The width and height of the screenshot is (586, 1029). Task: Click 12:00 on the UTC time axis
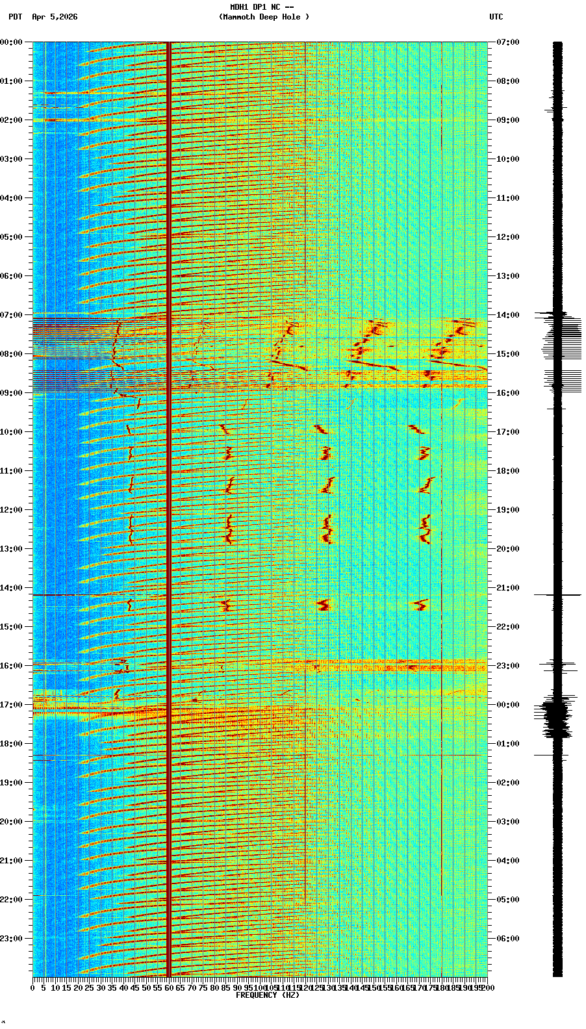pyautogui.click(x=508, y=237)
